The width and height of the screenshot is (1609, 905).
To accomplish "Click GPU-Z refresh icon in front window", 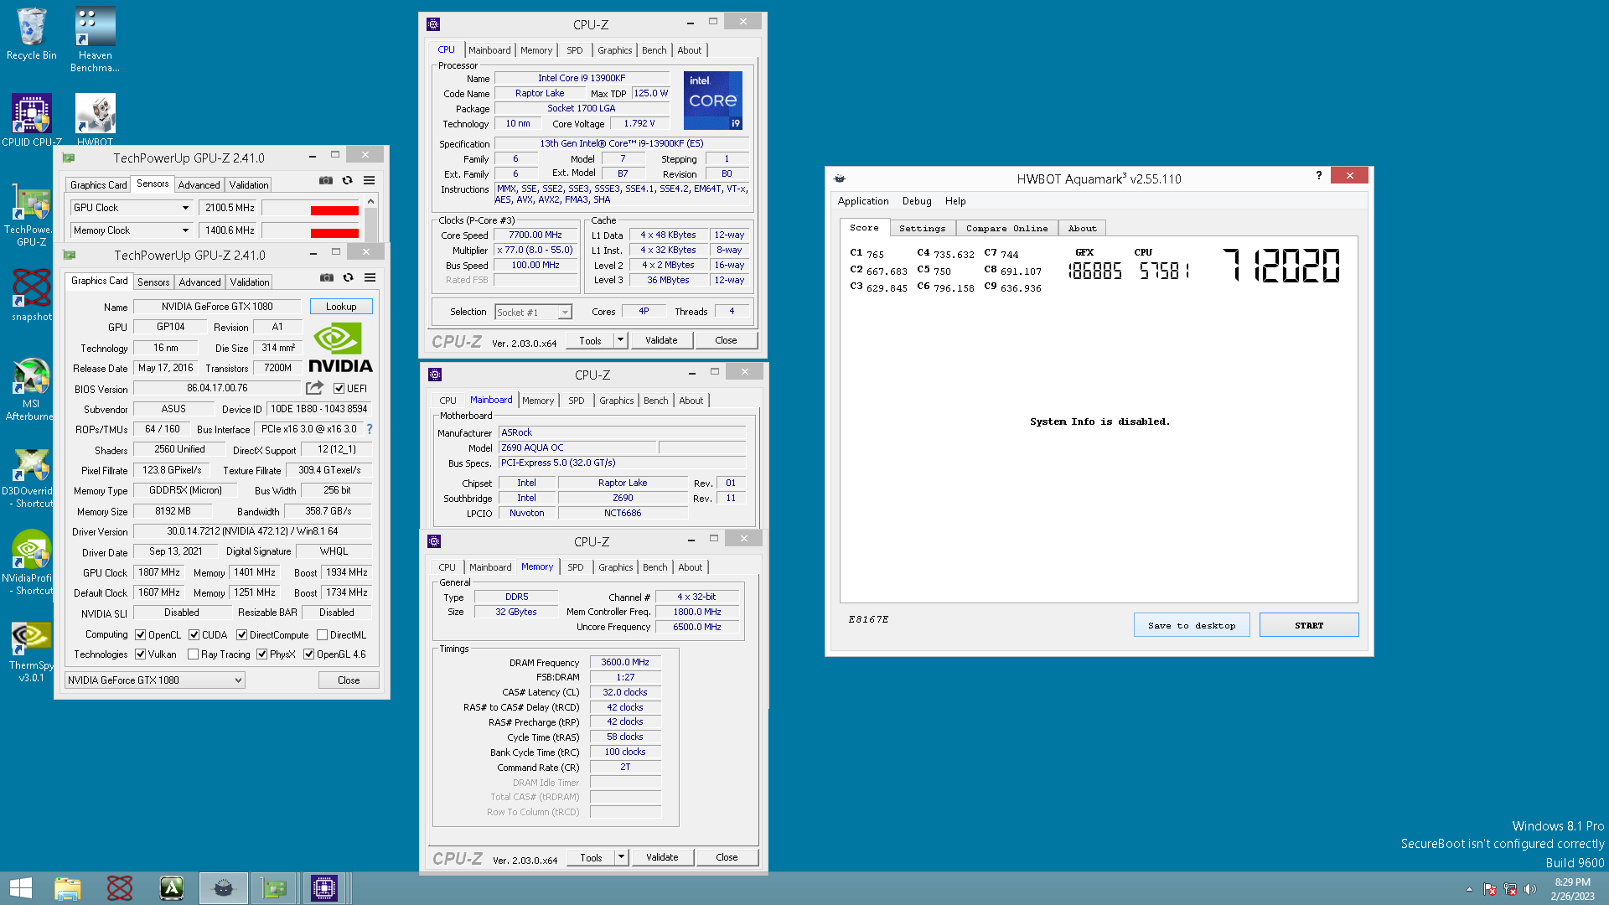I will pyautogui.click(x=348, y=277).
